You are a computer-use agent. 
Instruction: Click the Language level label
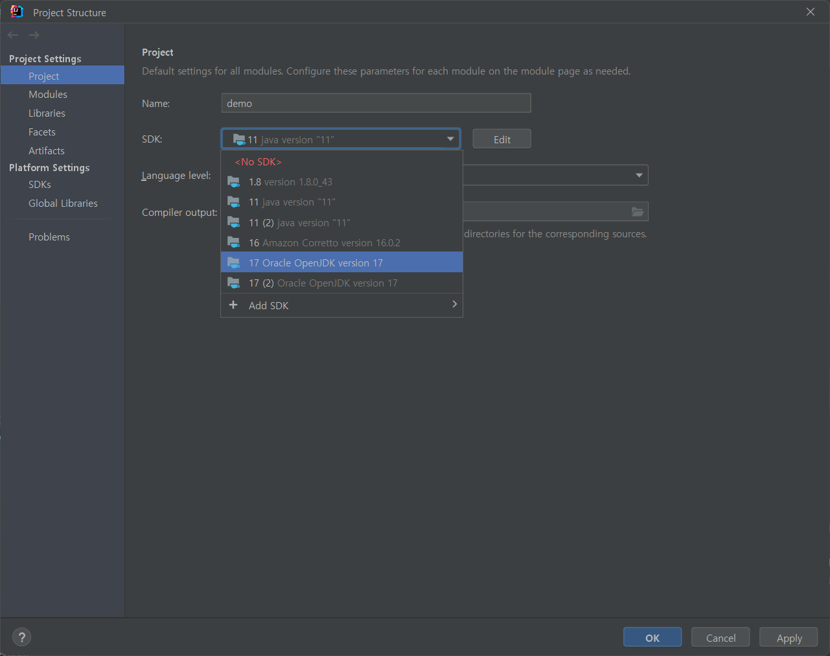pyautogui.click(x=176, y=176)
